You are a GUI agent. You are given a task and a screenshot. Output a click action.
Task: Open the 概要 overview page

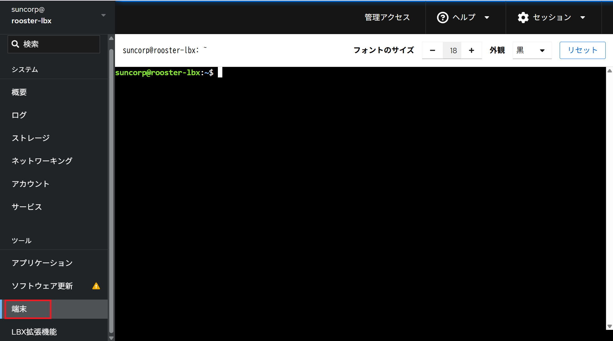[x=19, y=92]
